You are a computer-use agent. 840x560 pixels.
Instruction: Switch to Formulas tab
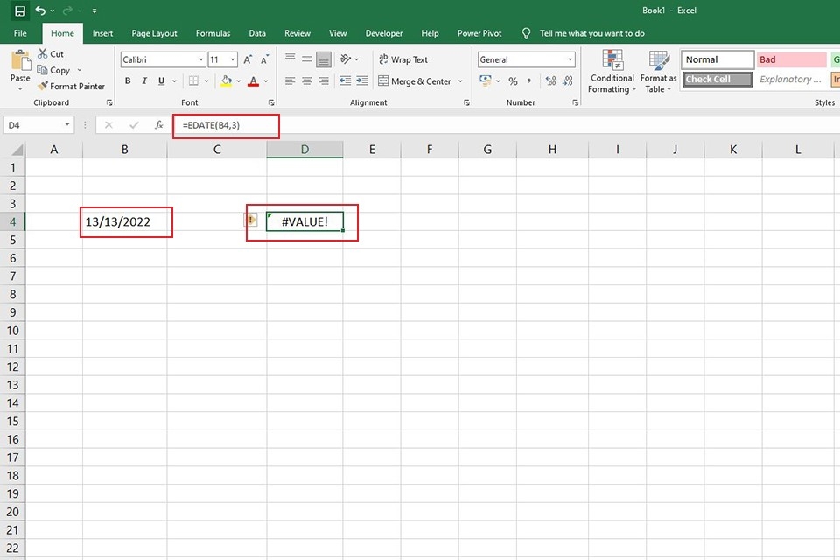(x=213, y=33)
